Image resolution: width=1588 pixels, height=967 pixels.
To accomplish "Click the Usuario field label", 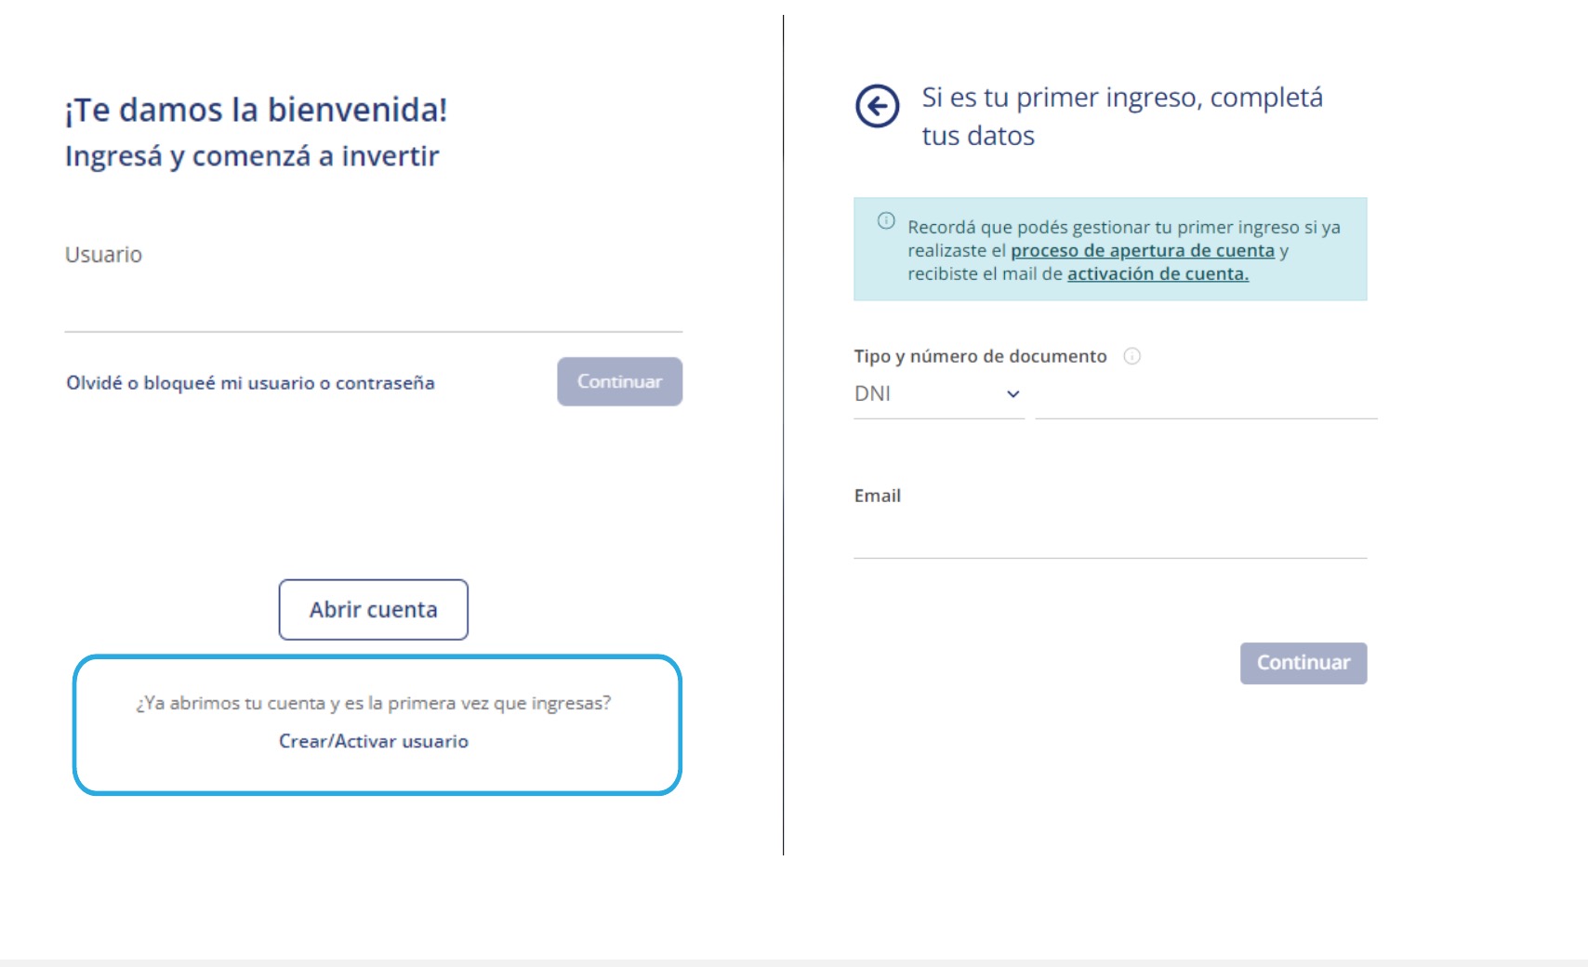I will 103,255.
